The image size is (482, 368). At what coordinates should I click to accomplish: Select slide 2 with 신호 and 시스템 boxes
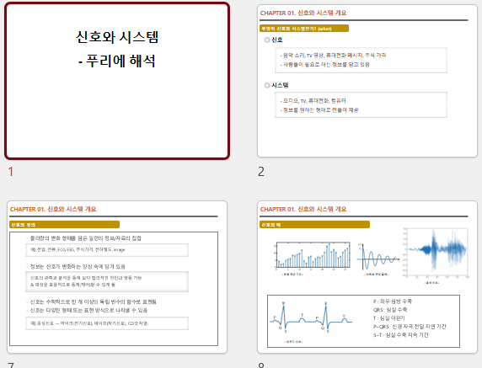pos(367,81)
